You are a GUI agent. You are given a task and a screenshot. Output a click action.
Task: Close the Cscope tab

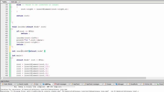click(x=114, y=84)
